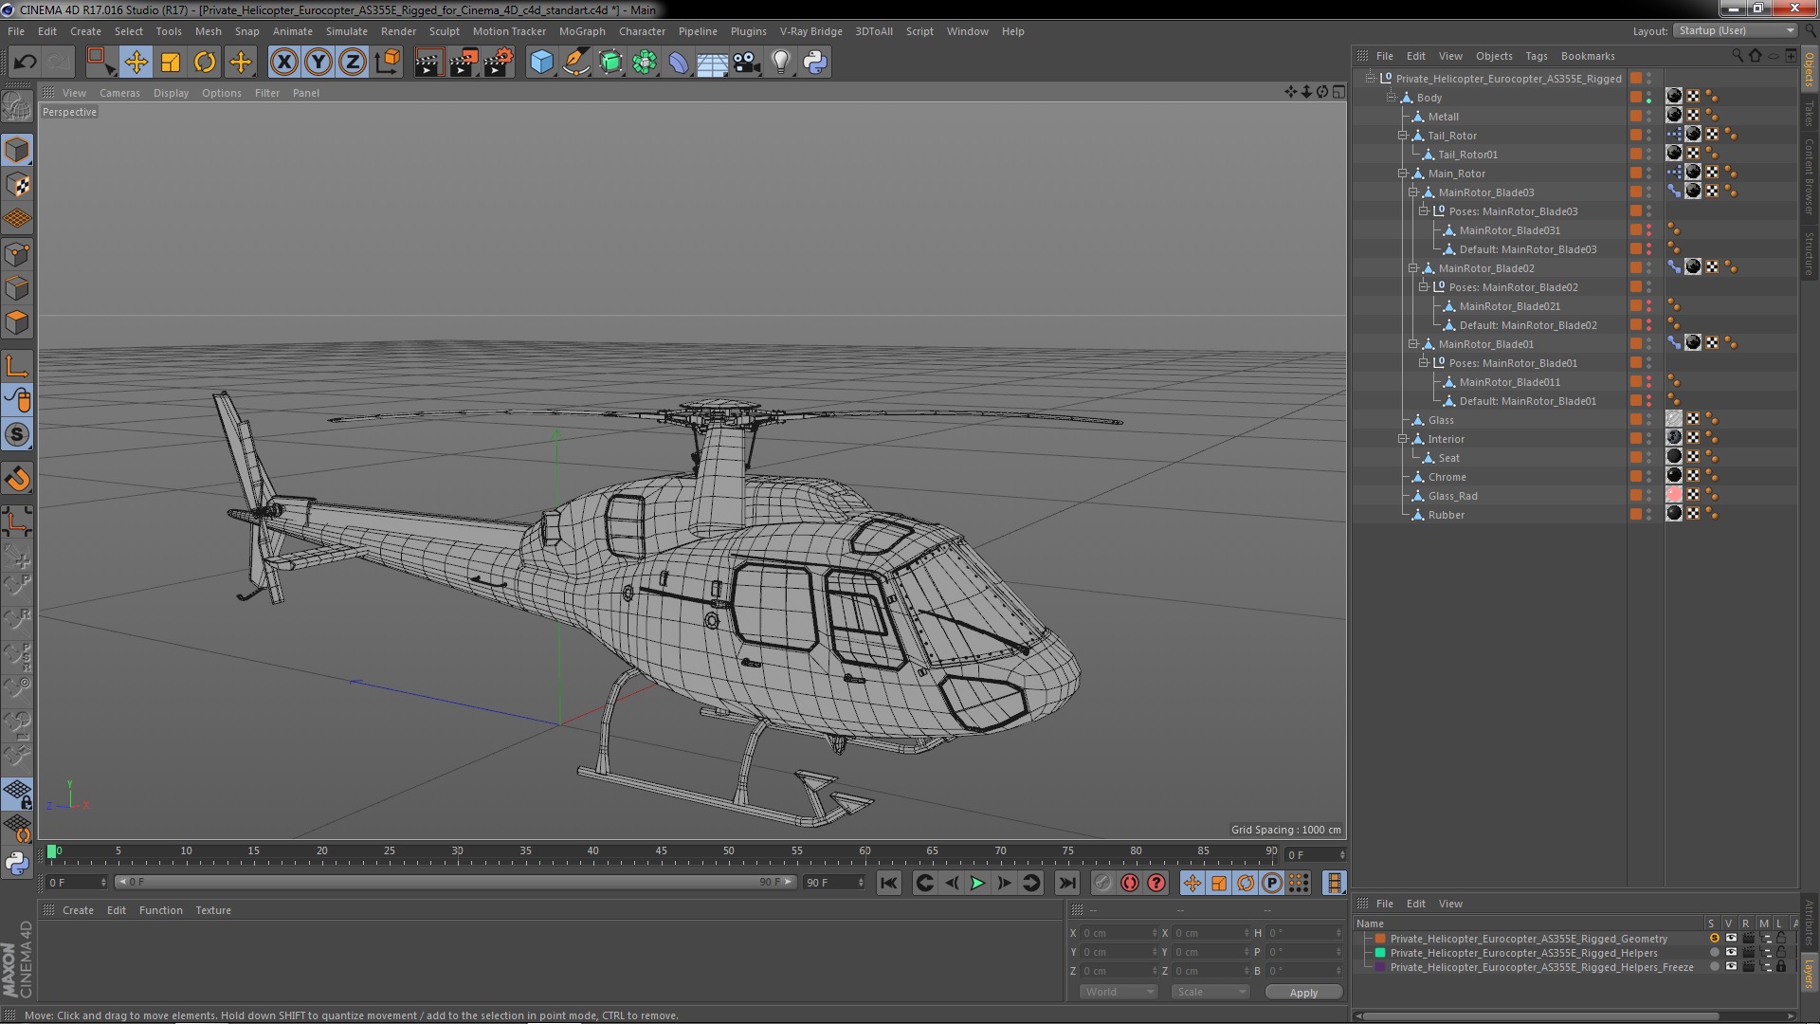Select the Rotate tool
The image size is (1820, 1024).
[x=205, y=63]
